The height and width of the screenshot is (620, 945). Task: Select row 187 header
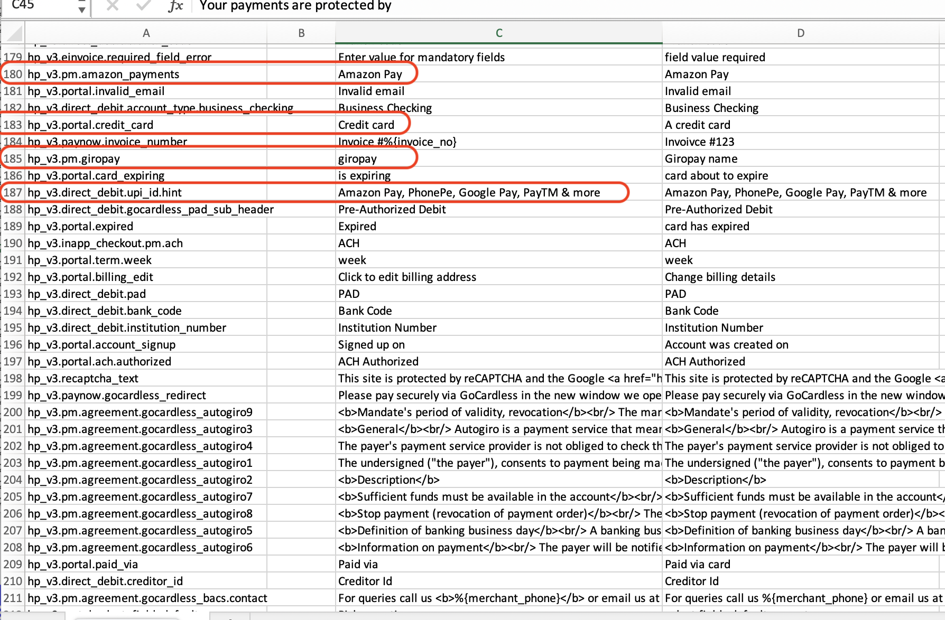click(x=13, y=193)
